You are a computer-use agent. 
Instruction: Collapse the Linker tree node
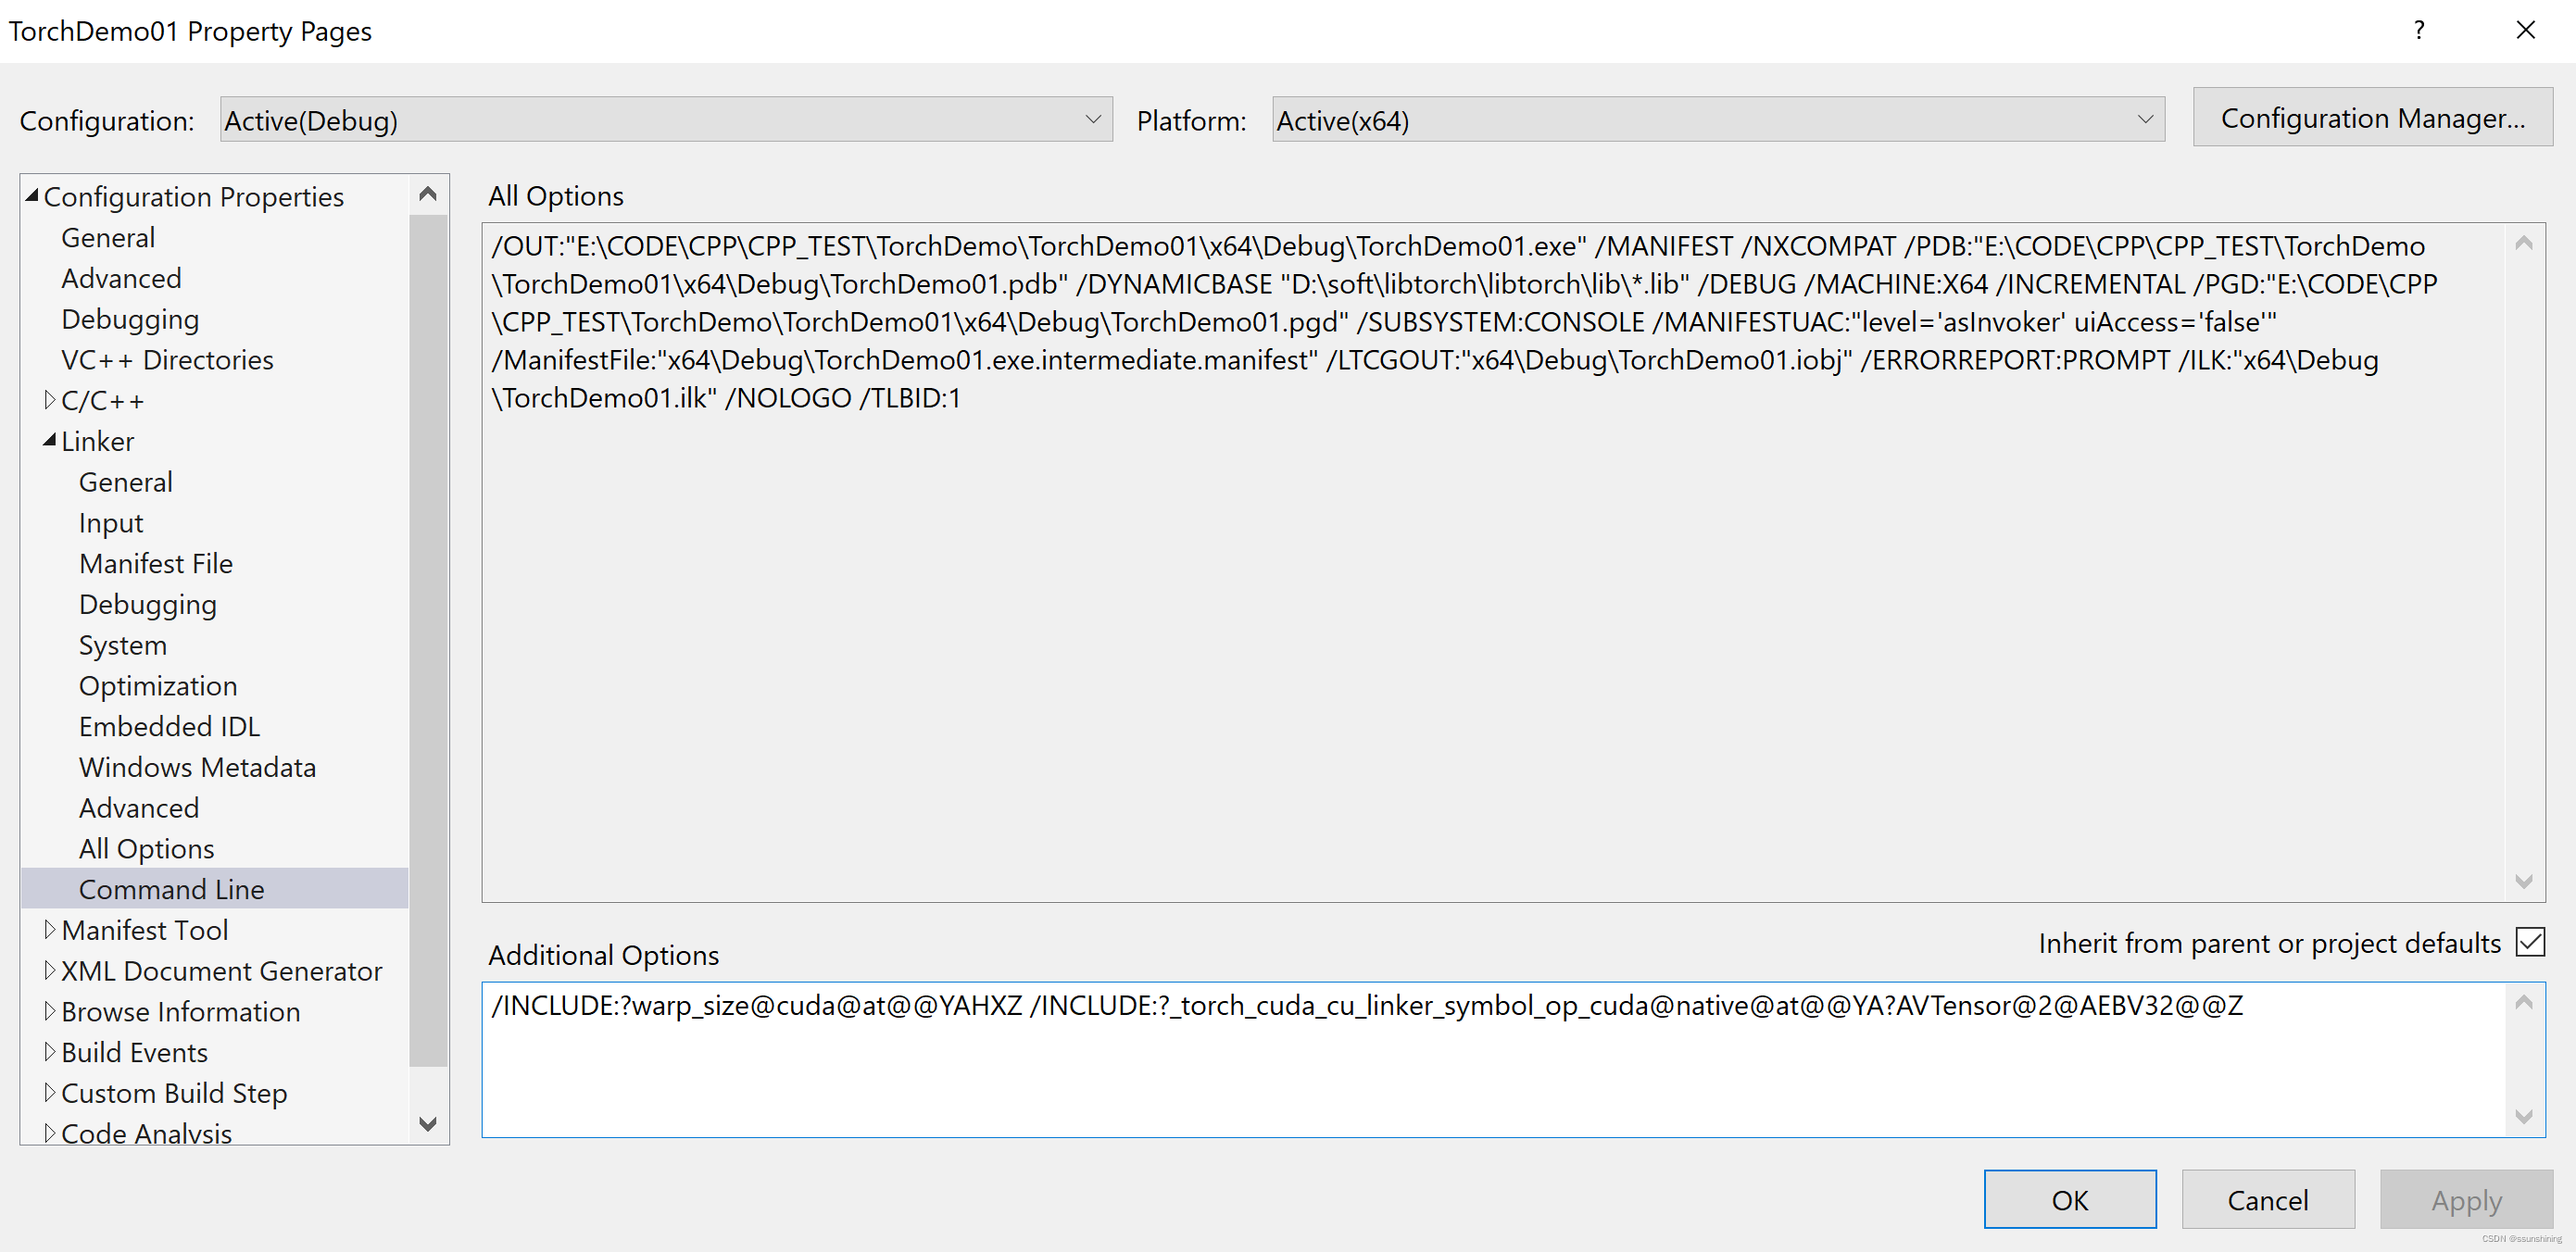tap(48, 440)
